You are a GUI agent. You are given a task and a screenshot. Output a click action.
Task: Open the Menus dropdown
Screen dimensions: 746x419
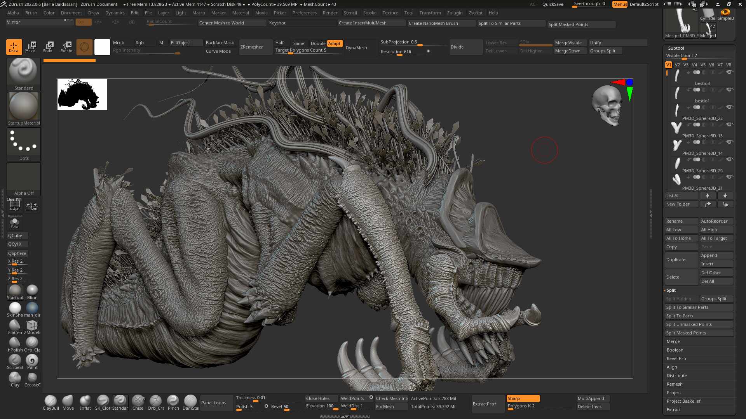click(x=619, y=4)
